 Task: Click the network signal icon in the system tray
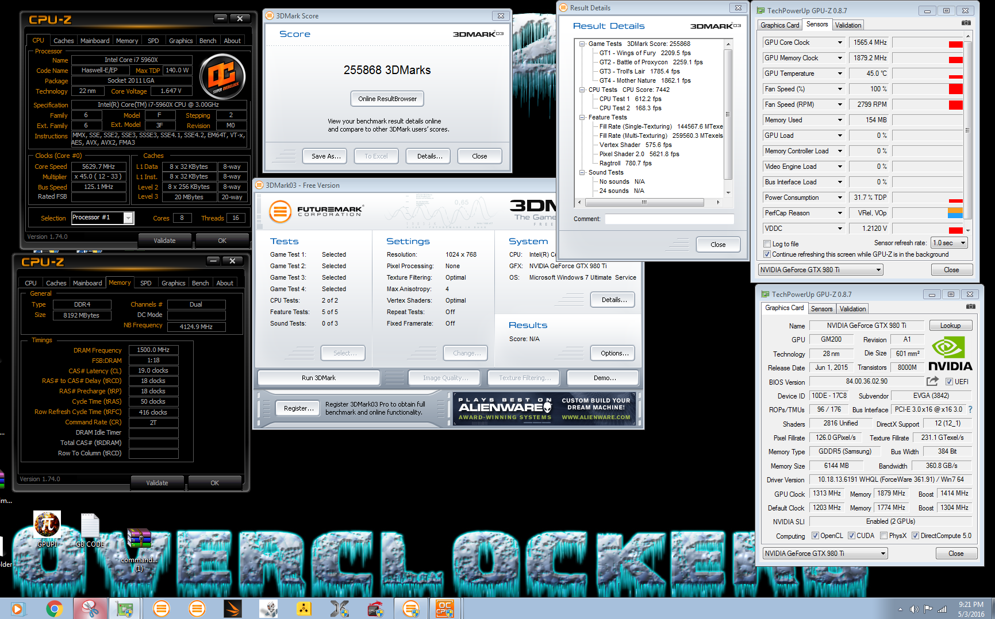[x=942, y=609]
